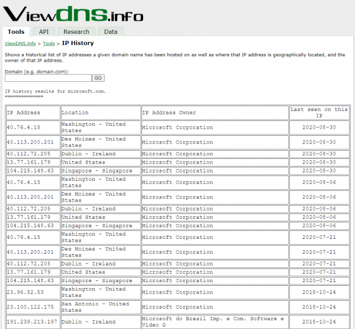Click IP address 23.100.122.175
The height and width of the screenshot is (329, 355).
click(x=30, y=307)
